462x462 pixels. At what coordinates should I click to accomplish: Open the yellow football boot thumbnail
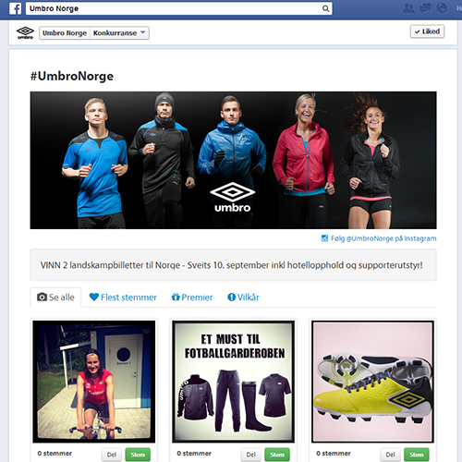372,382
